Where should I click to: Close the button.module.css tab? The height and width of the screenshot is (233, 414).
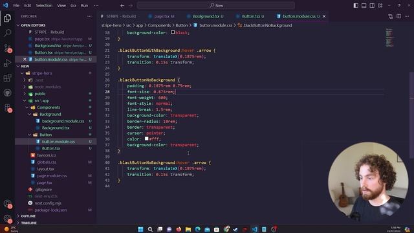pos(324,16)
